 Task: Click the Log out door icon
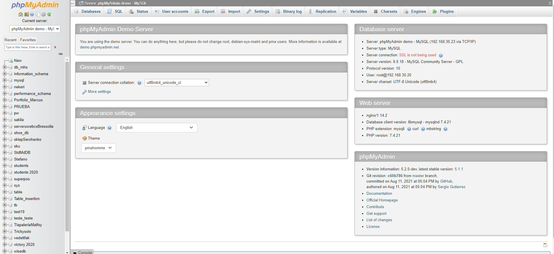[x=26, y=14]
